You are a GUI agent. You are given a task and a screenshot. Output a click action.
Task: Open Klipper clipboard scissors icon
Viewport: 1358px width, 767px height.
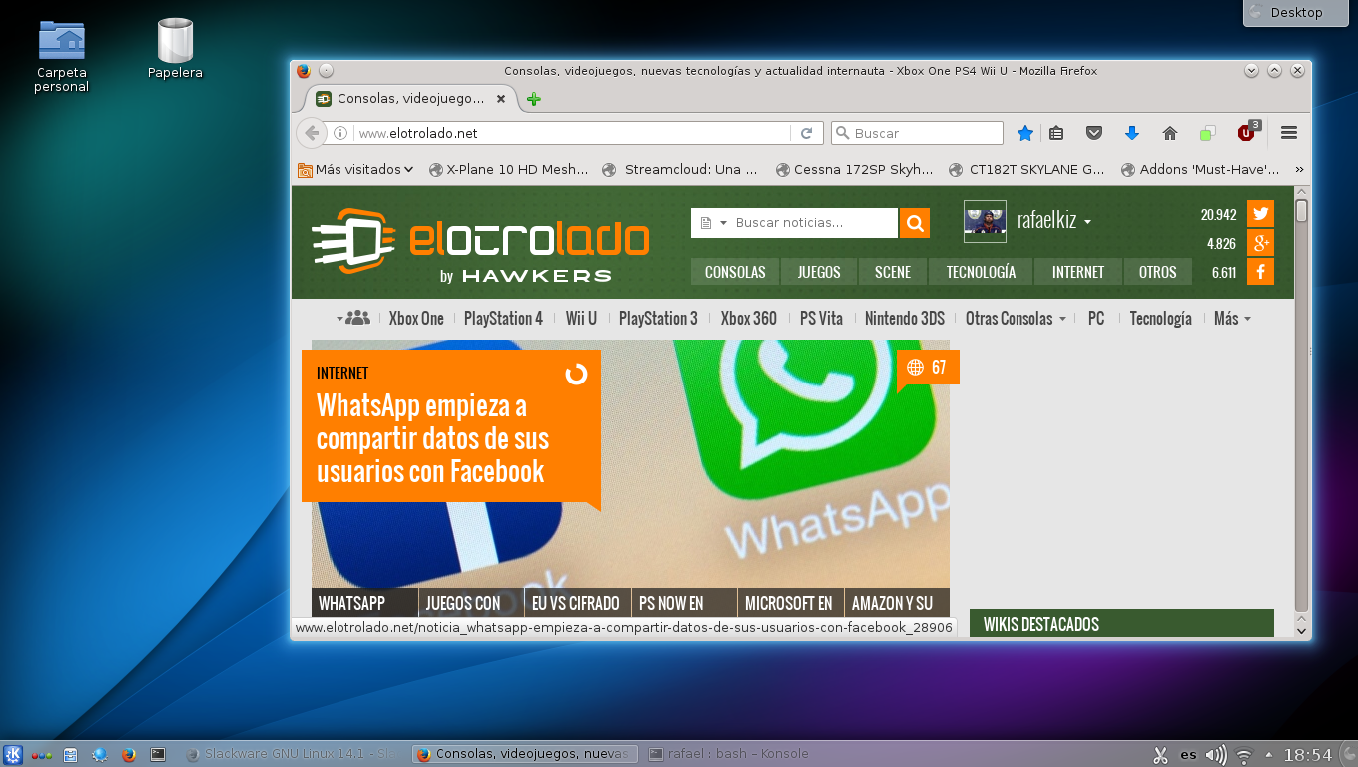pos(1160,755)
